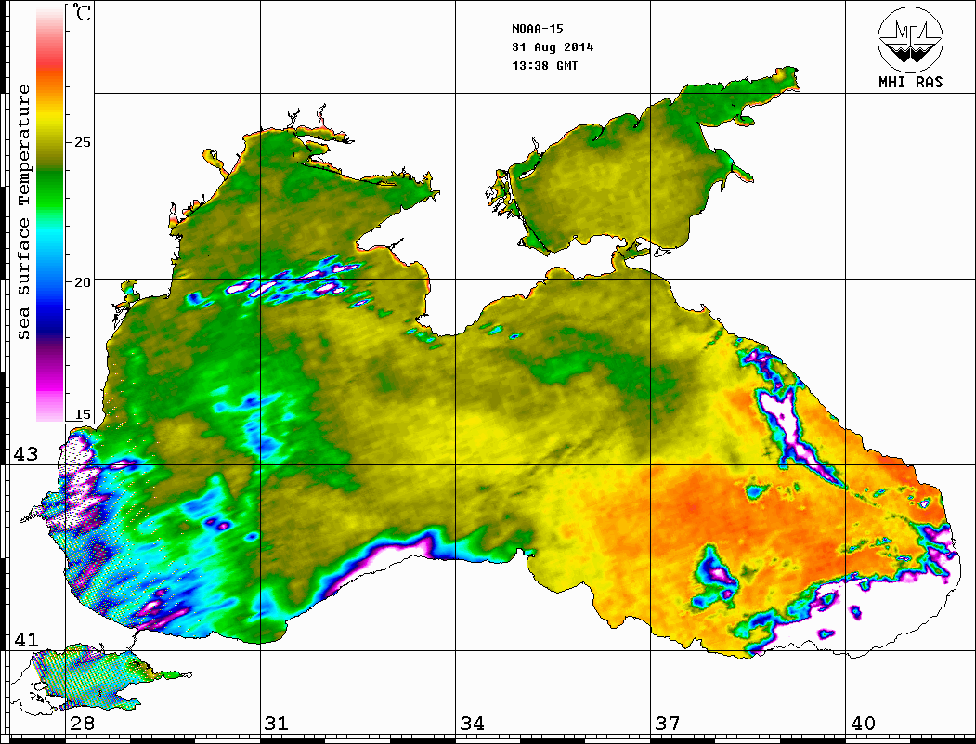Click longitude label '40'

(863, 724)
